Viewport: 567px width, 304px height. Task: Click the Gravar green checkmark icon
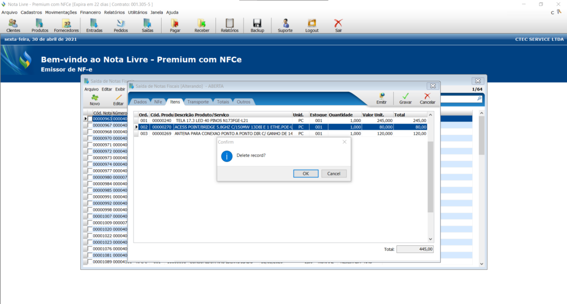click(x=405, y=98)
